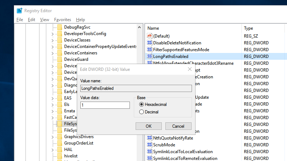This screenshot has height=161, width=287.
Task: Click the Registry Editor app icon in title bar
Action: pyautogui.click(x=19, y=10)
